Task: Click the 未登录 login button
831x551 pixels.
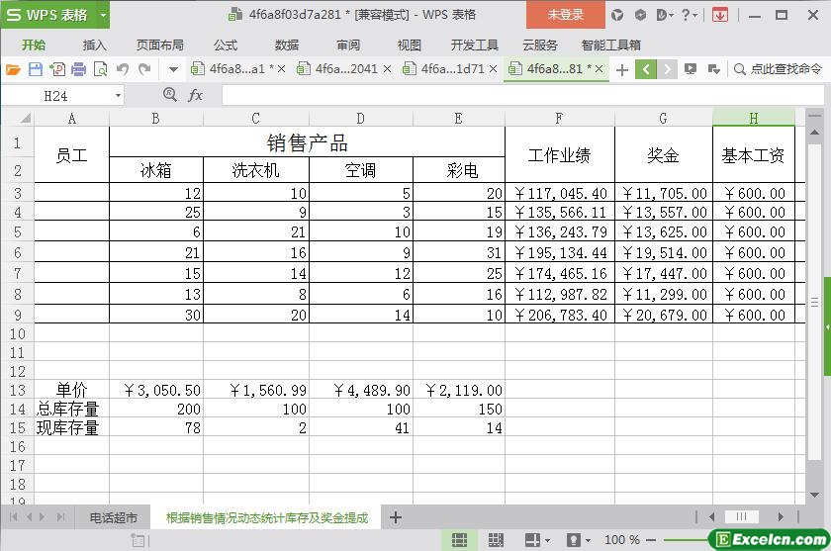Action: pos(566,15)
